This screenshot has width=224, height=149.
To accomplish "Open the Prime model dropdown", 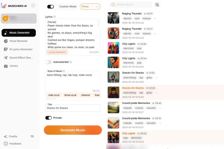I will coord(90,7).
